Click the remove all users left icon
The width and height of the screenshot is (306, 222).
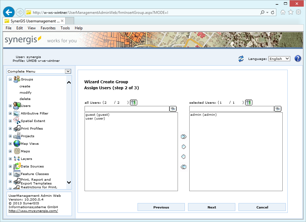coord(183,167)
